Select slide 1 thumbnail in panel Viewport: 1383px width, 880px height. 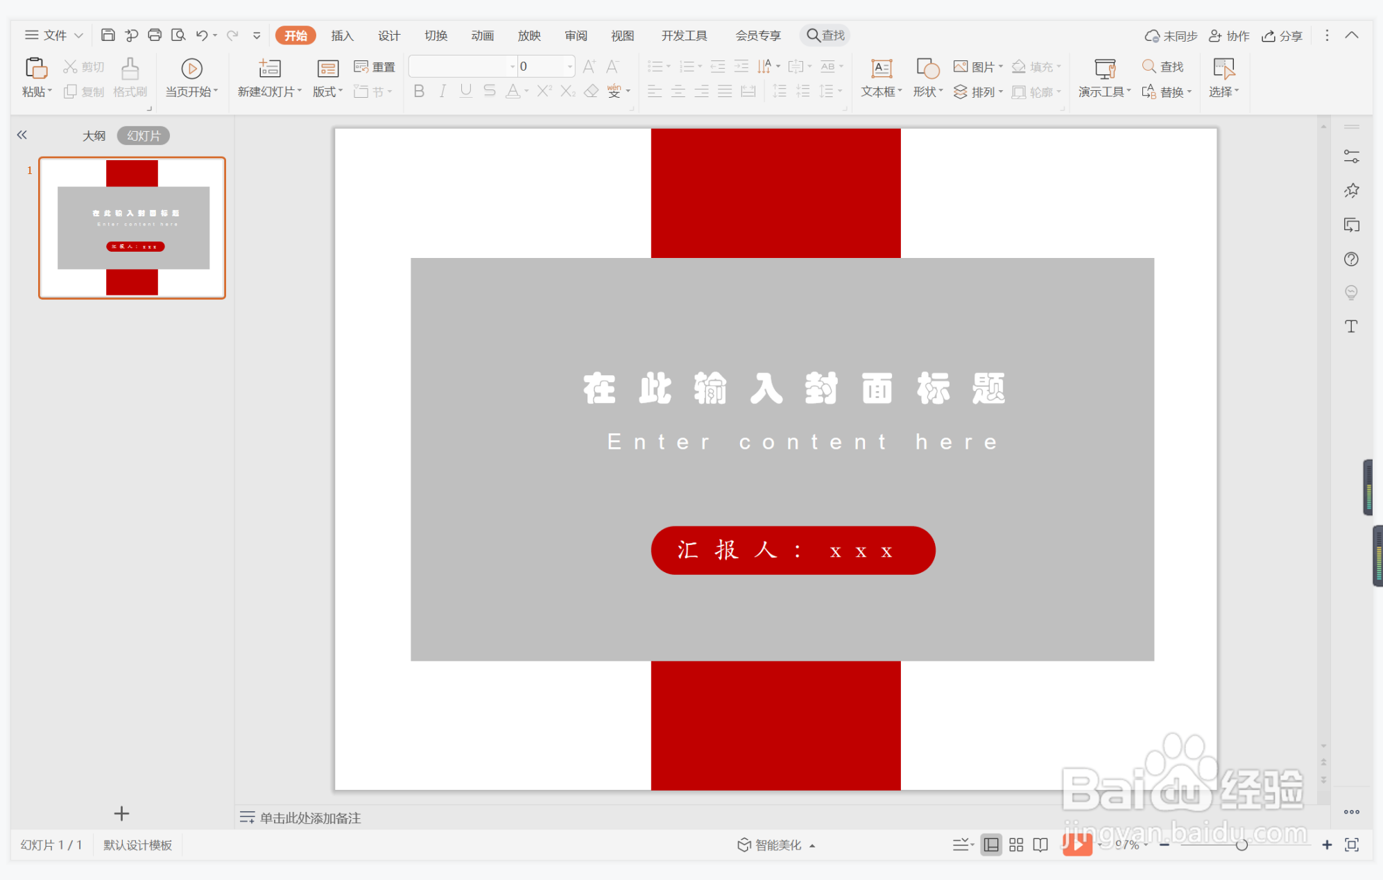click(132, 227)
